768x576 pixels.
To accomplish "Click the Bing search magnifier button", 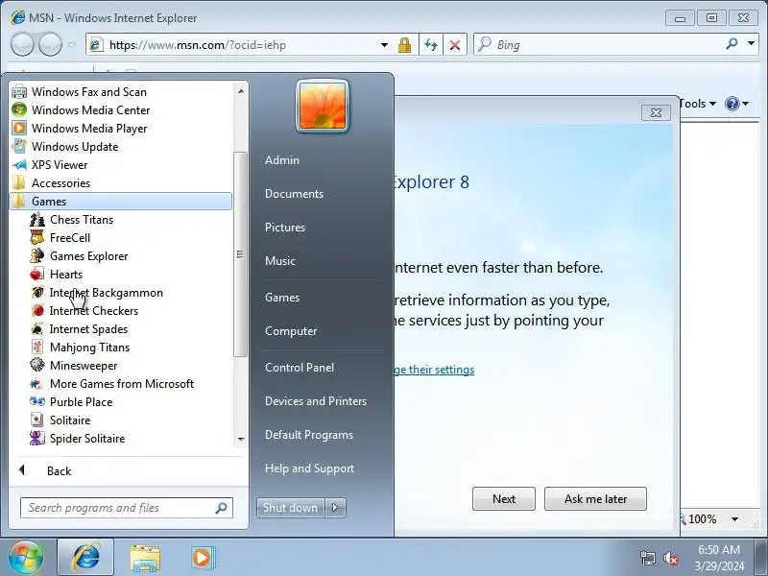I will [732, 44].
